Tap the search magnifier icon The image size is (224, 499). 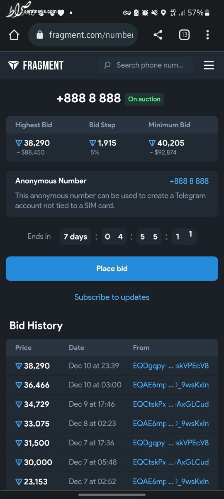[x=107, y=65]
